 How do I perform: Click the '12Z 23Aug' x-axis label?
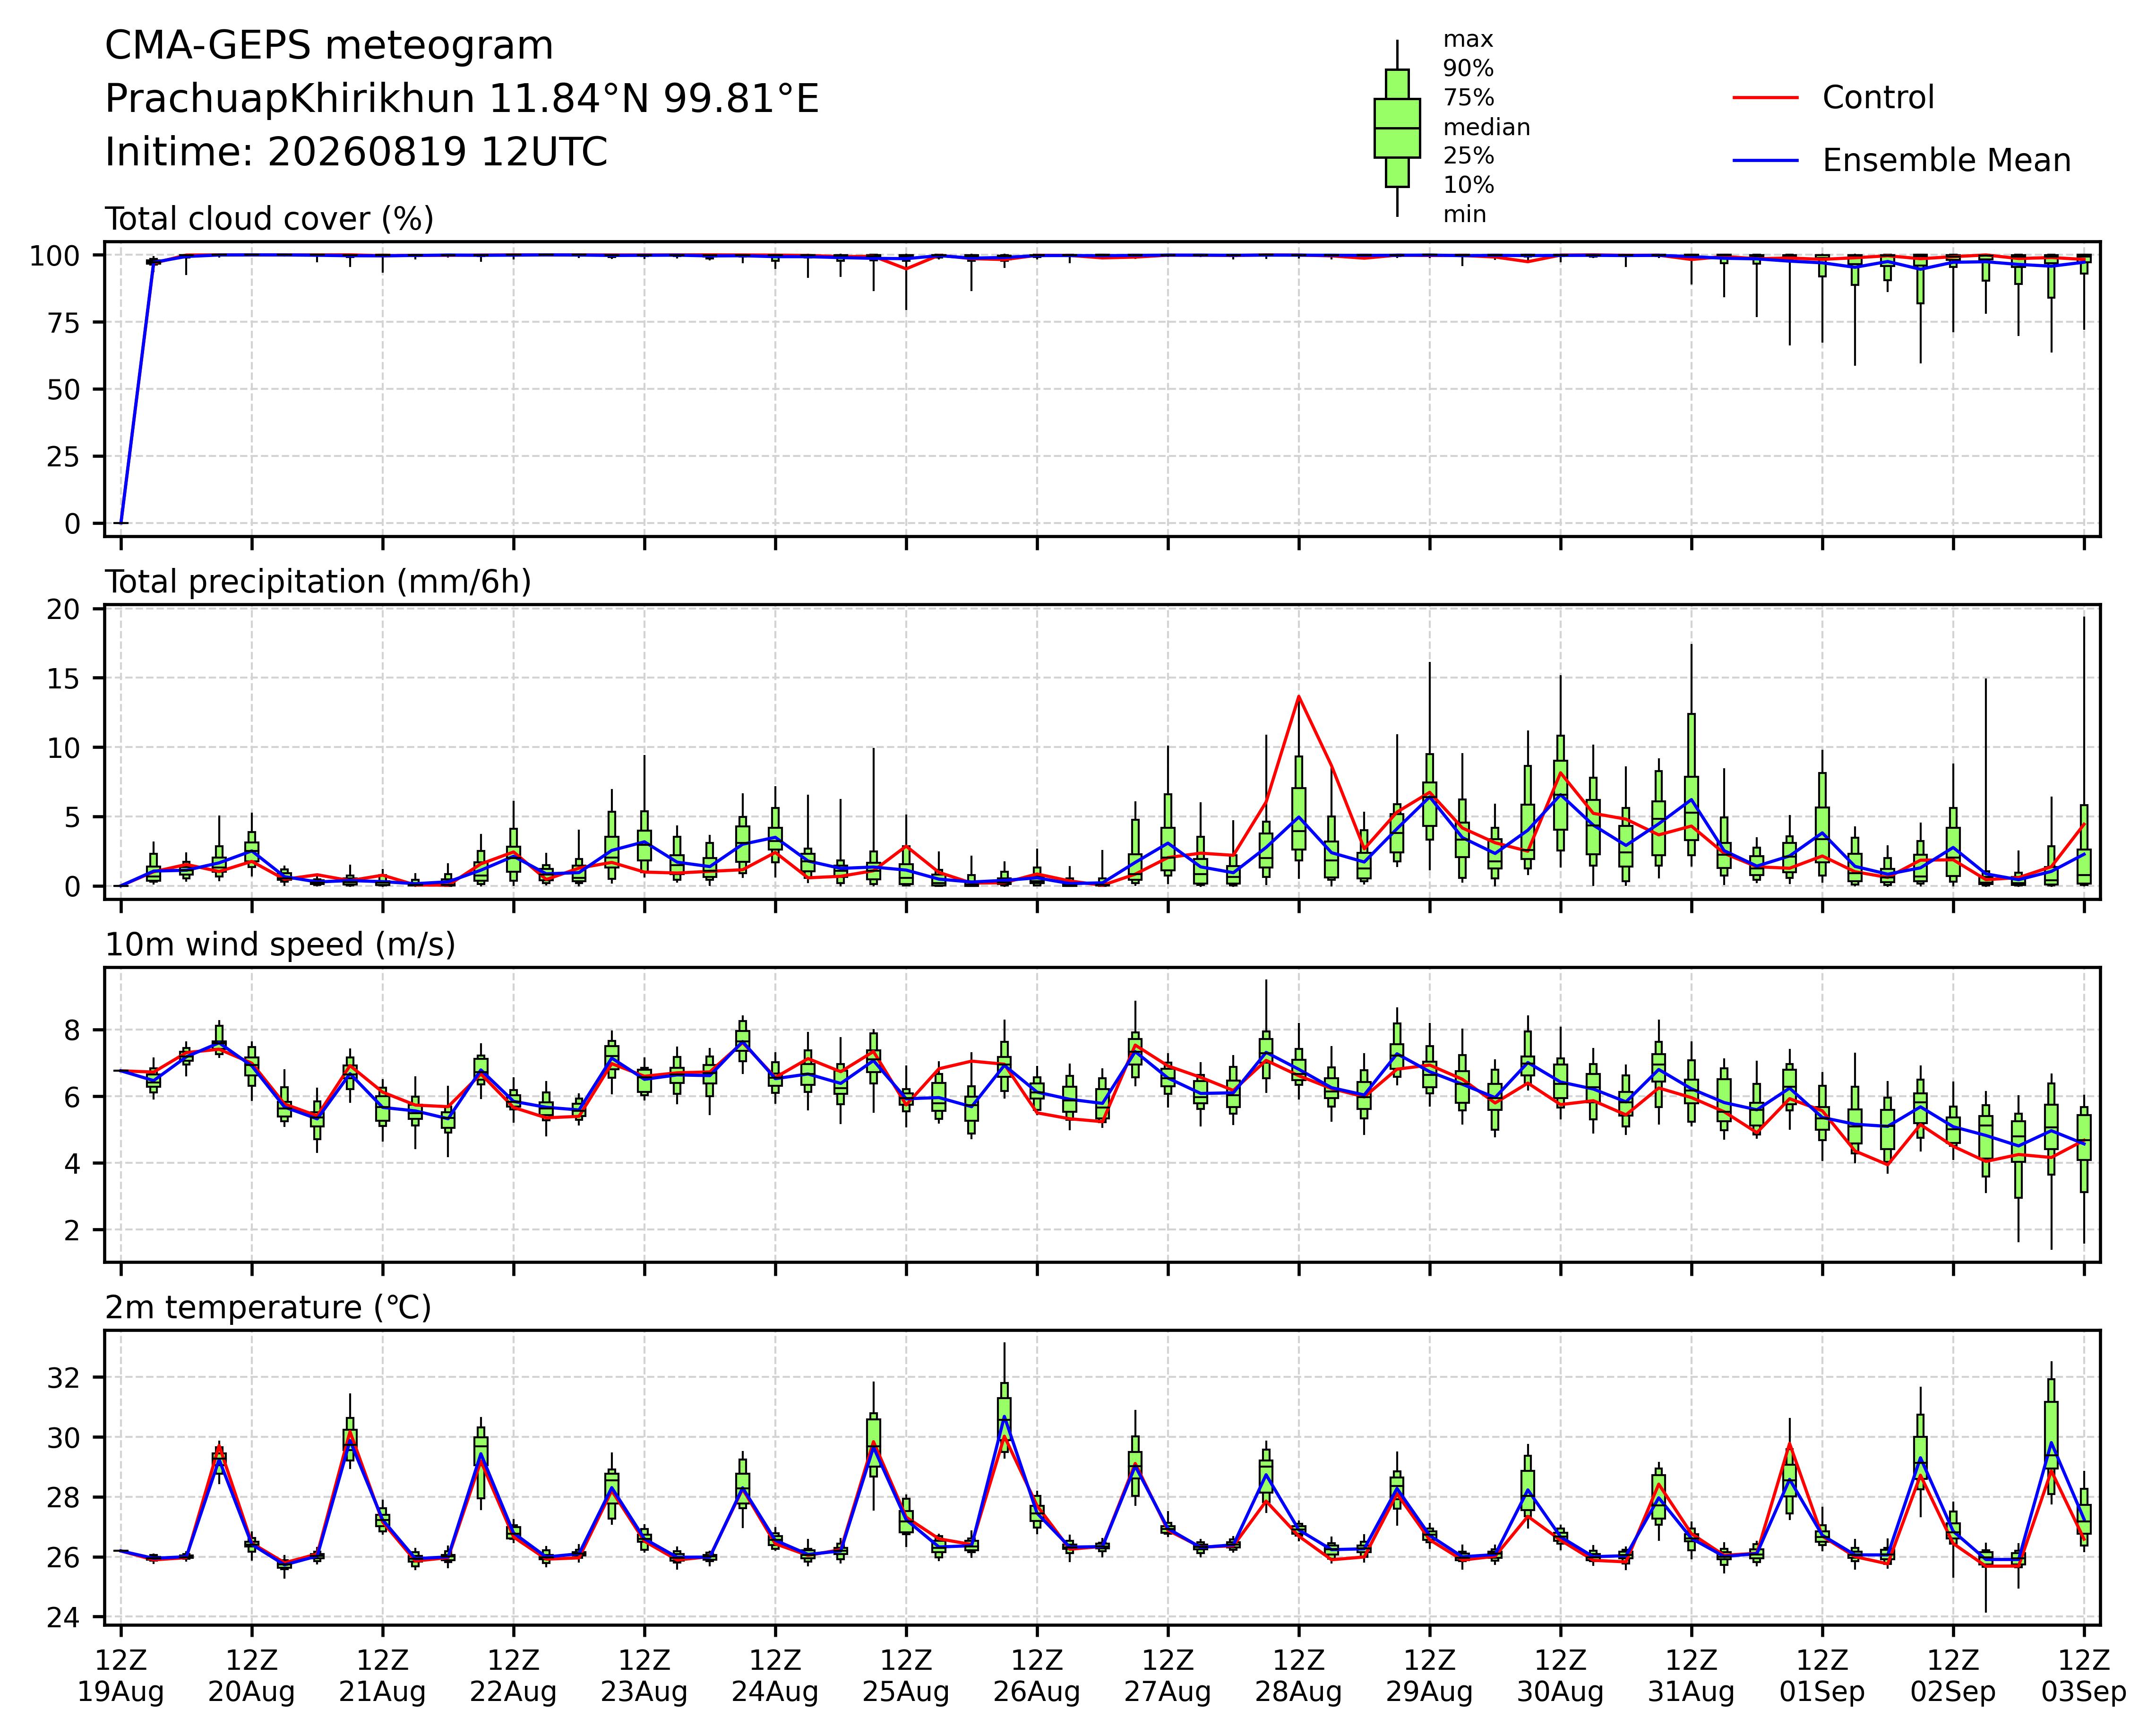pos(644,1677)
